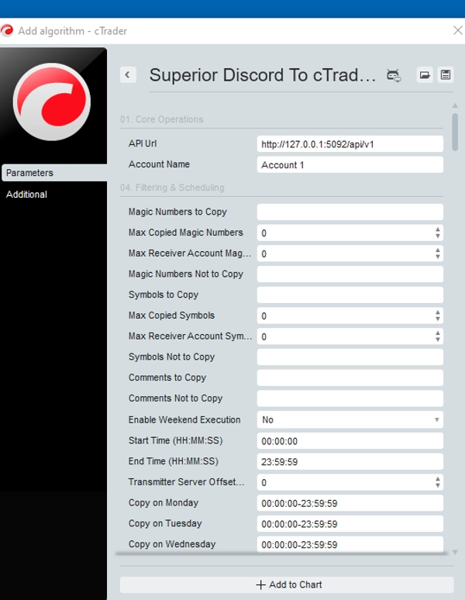The height and width of the screenshot is (600, 465).
Task: Click the End Time input field
Action: click(x=350, y=461)
